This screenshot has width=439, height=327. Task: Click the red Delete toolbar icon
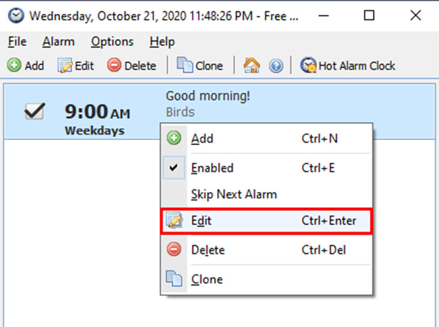(114, 66)
